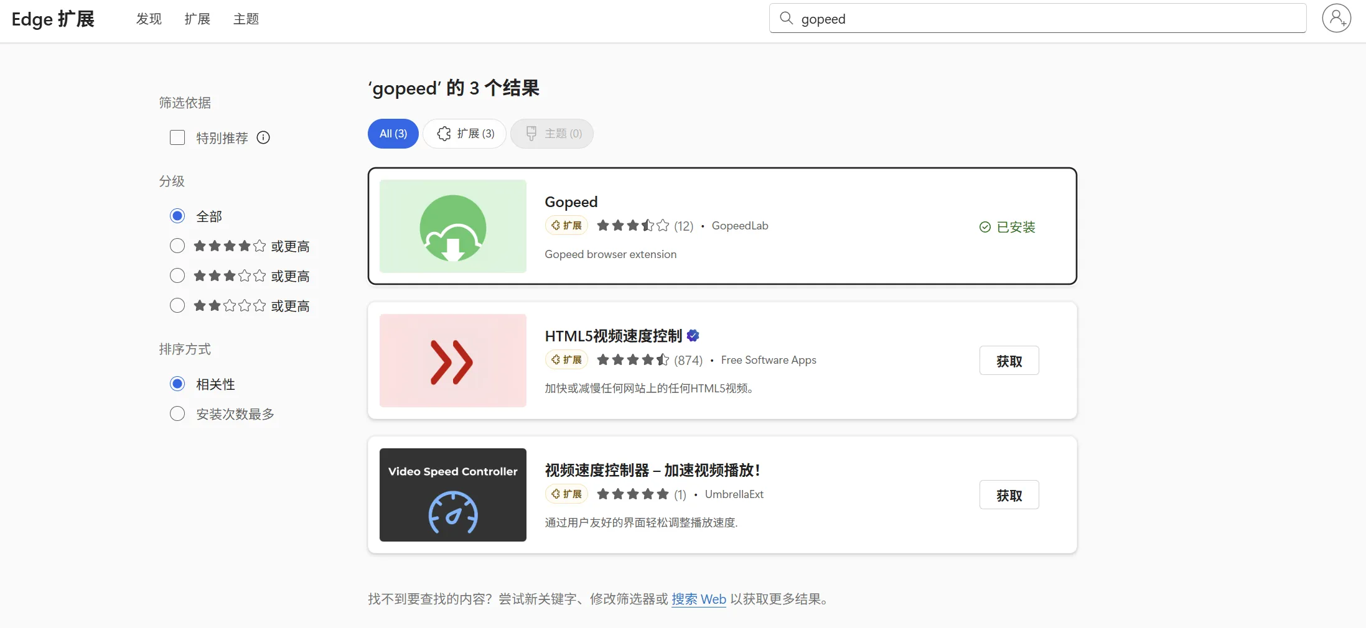Enable the 特别推荐 checkbox
This screenshot has height=628, width=1366.
click(177, 137)
